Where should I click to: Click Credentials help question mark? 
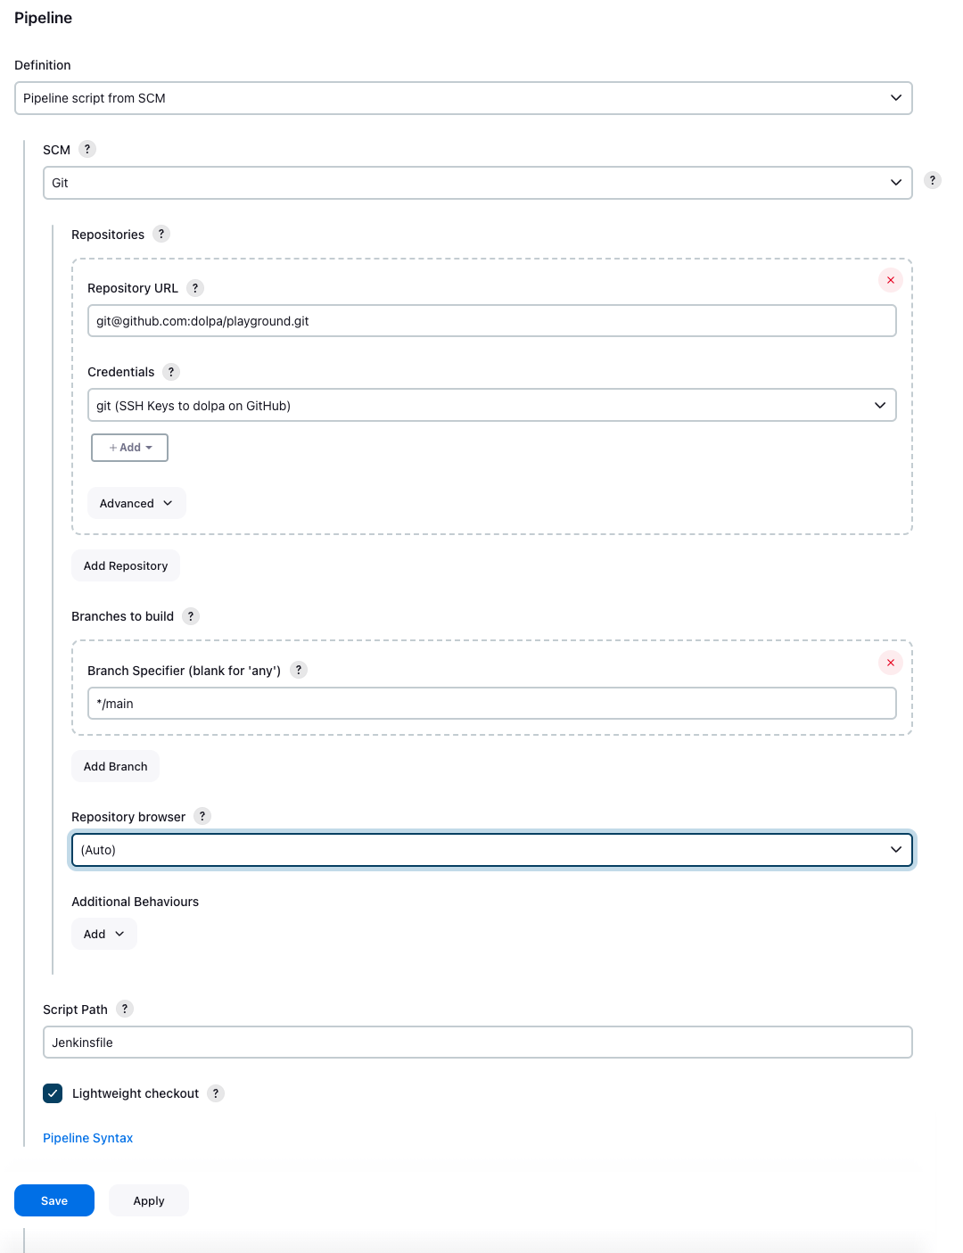pos(171,372)
